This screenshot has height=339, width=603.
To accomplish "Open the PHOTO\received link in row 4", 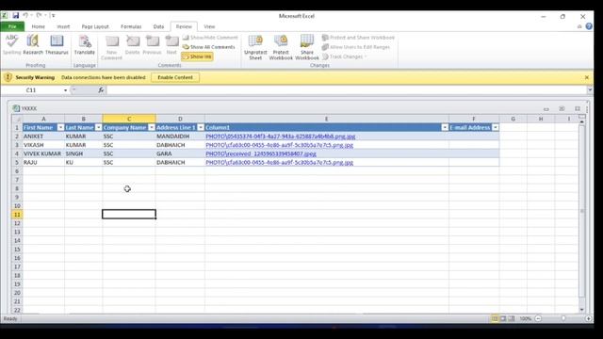I will click(x=261, y=153).
